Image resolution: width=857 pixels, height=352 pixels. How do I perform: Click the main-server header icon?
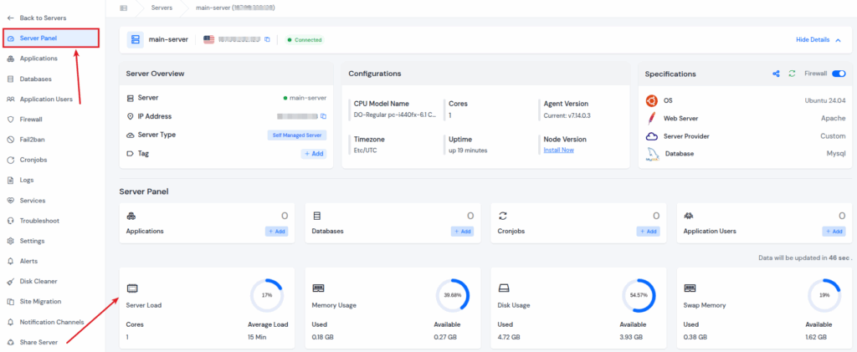tap(136, 39)
